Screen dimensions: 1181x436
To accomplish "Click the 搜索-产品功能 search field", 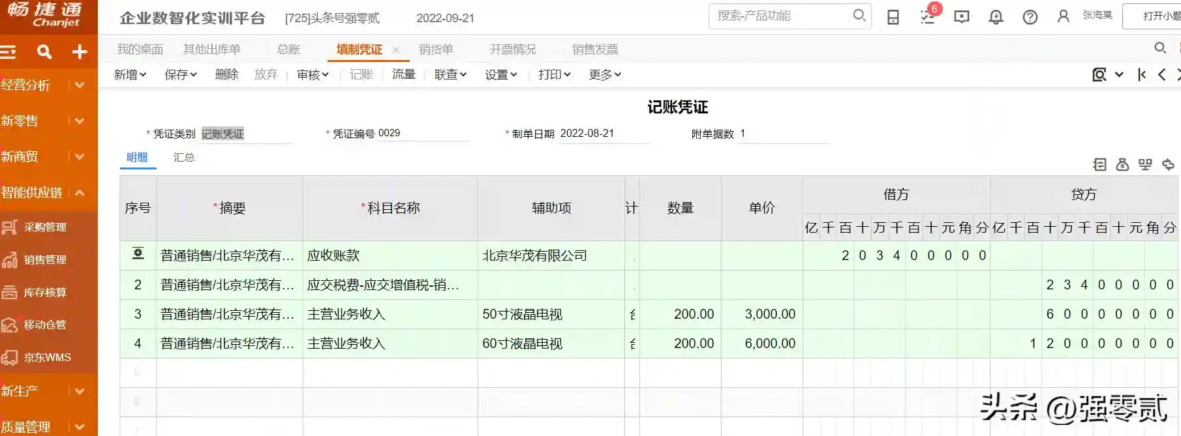I will (x=783, y=16).
